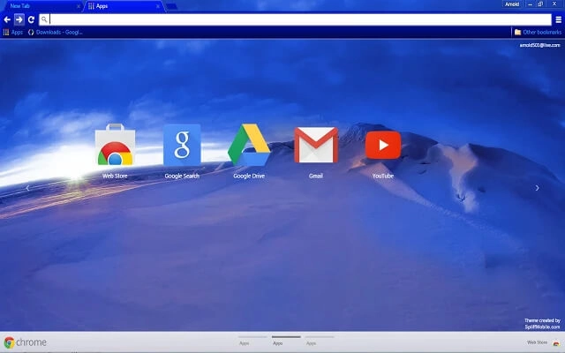Viewport: 565px width, 353px height.
Task: Go to the next apps page arrow
Action: (x=538, y=188)
